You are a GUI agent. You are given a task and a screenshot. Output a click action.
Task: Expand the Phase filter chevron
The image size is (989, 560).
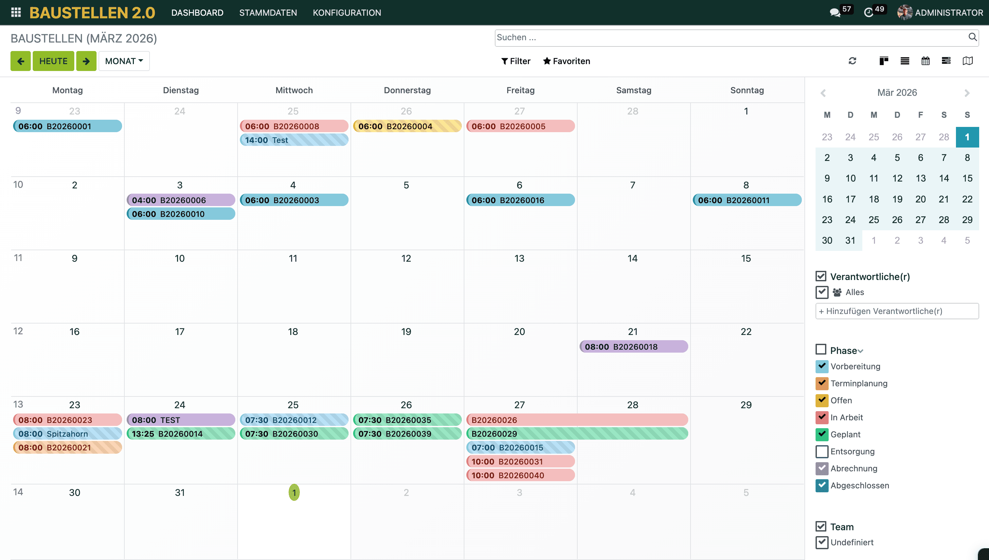coord(860,351)
